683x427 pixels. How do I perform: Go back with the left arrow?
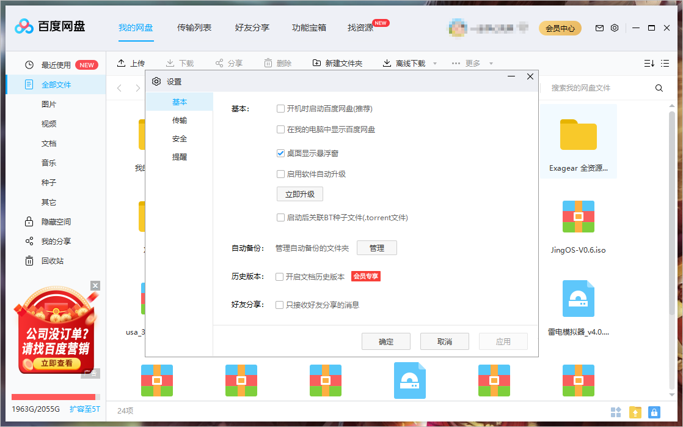tap(119, 88)
